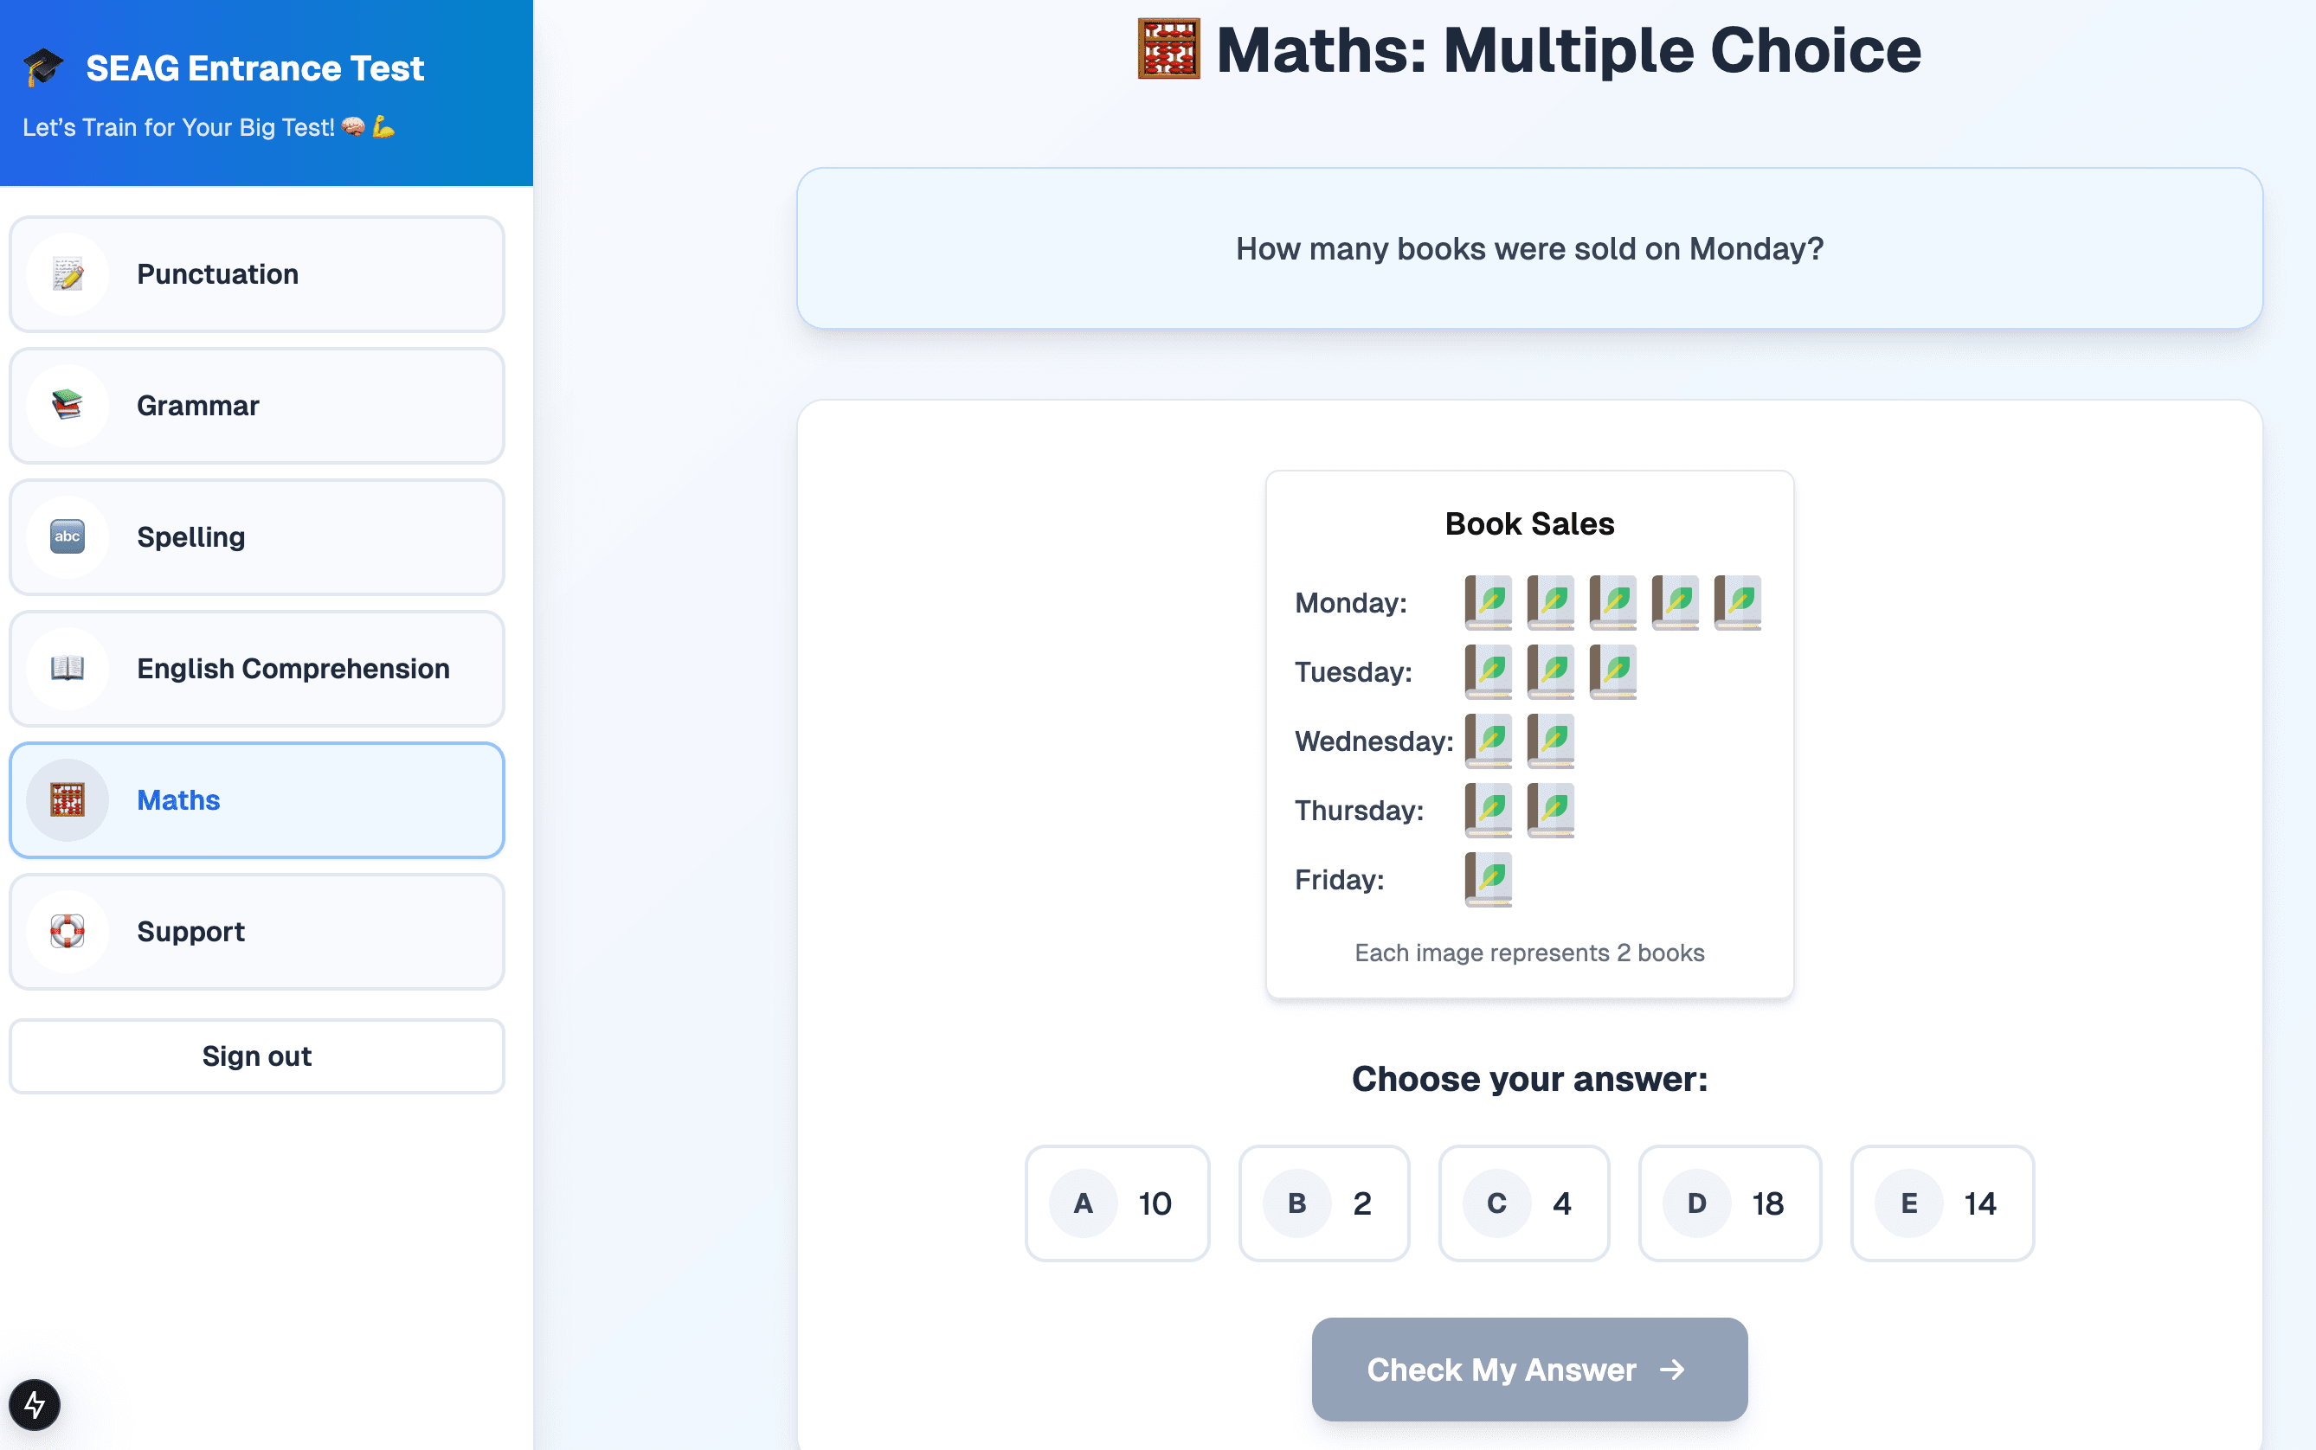Select answer A with value 10
Viewport: 2316px width, 1450px height.
pos(1116,1203)
